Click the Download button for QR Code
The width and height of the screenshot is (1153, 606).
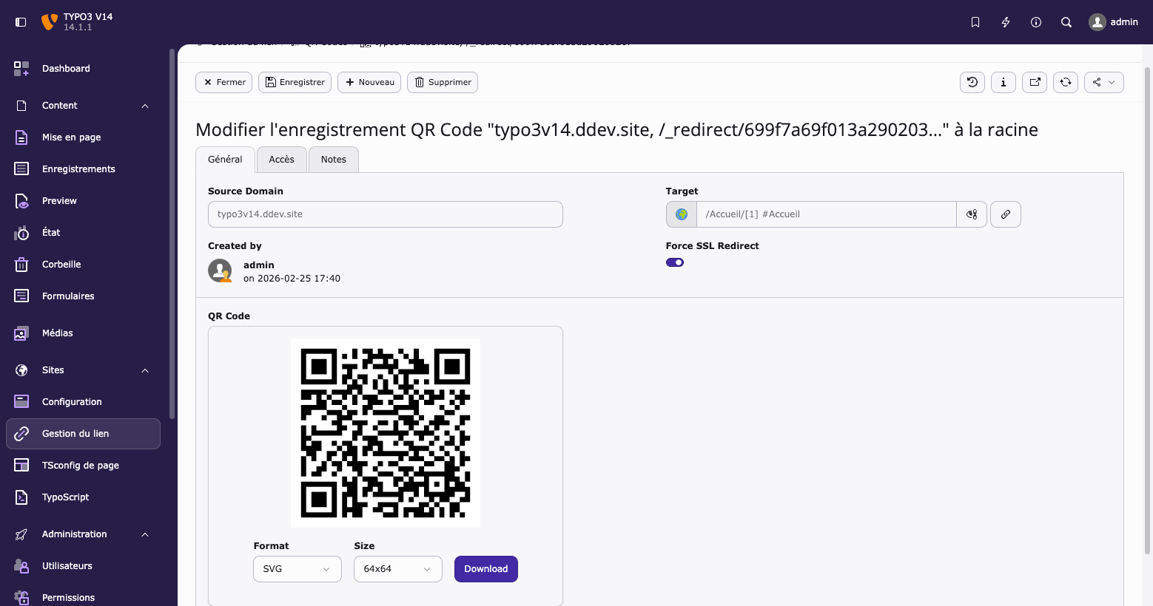pyautogui.click(x=485, y=569)
